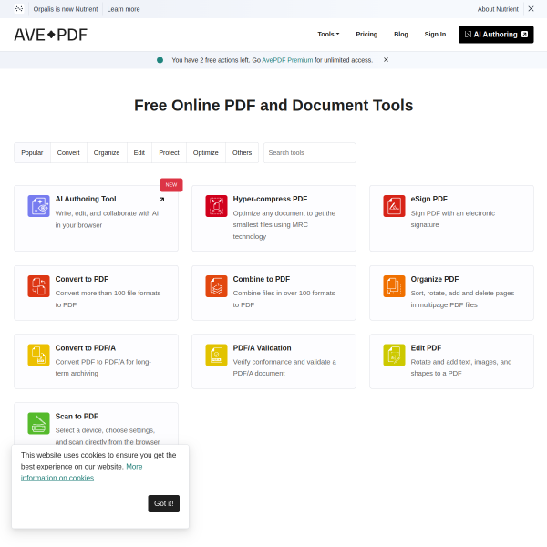
Task: Open the eSign PDF title
Action: (x=428, y=199)
